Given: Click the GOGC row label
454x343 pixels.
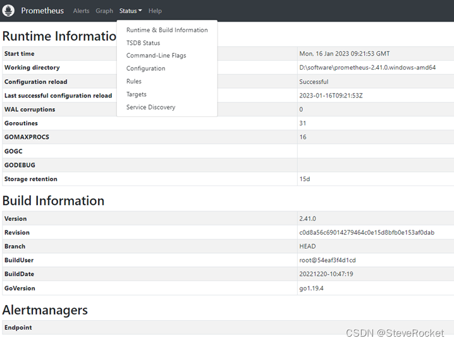Looking at the screenshot, I should point(13,151).
